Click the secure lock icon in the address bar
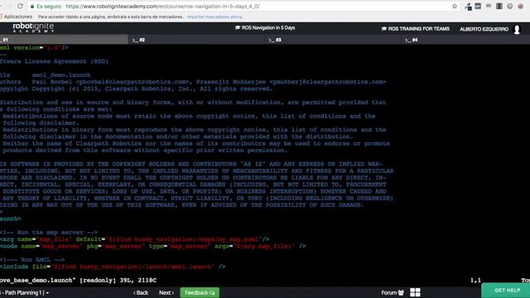This screenshot has height=298, width=530. tap(32, 7)
